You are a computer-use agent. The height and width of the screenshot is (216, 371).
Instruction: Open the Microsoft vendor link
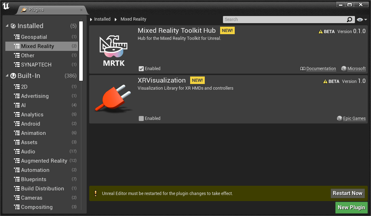[356, 69]
